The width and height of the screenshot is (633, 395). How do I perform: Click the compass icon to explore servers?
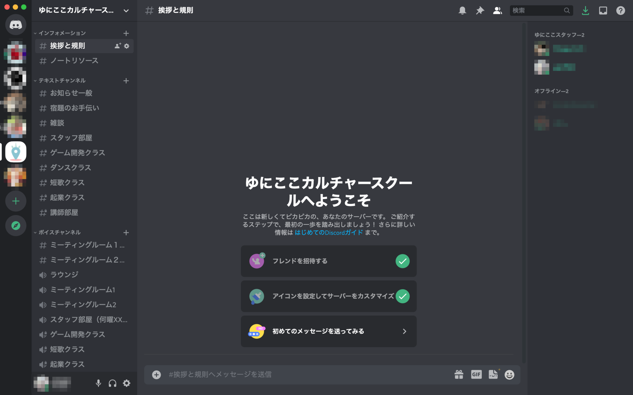point(15,226)
